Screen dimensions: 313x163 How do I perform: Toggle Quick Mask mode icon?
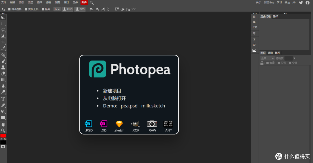click(3, 146)
